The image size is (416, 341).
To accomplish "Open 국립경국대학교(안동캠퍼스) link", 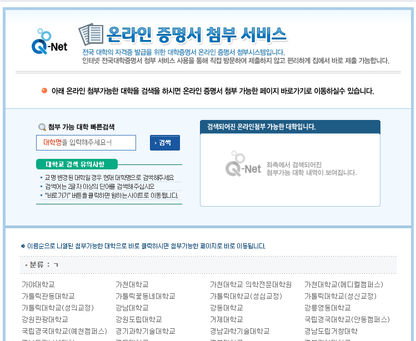I will tap(347, 319).
